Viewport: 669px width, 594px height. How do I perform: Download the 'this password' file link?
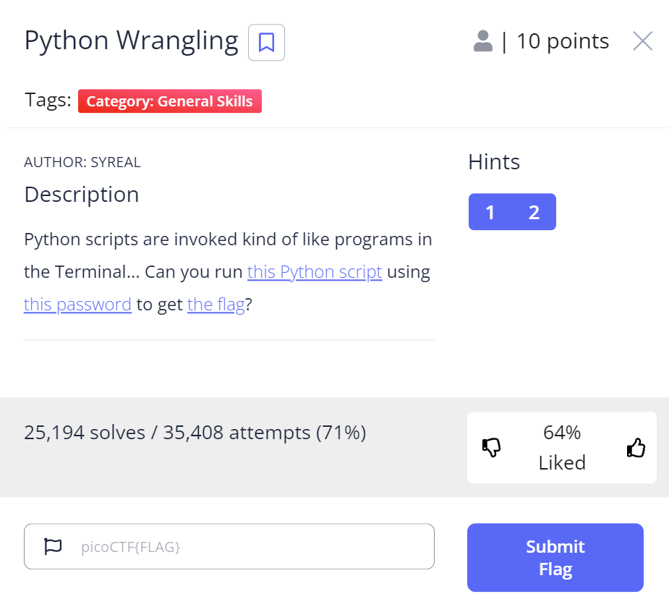tap(77, 305)
